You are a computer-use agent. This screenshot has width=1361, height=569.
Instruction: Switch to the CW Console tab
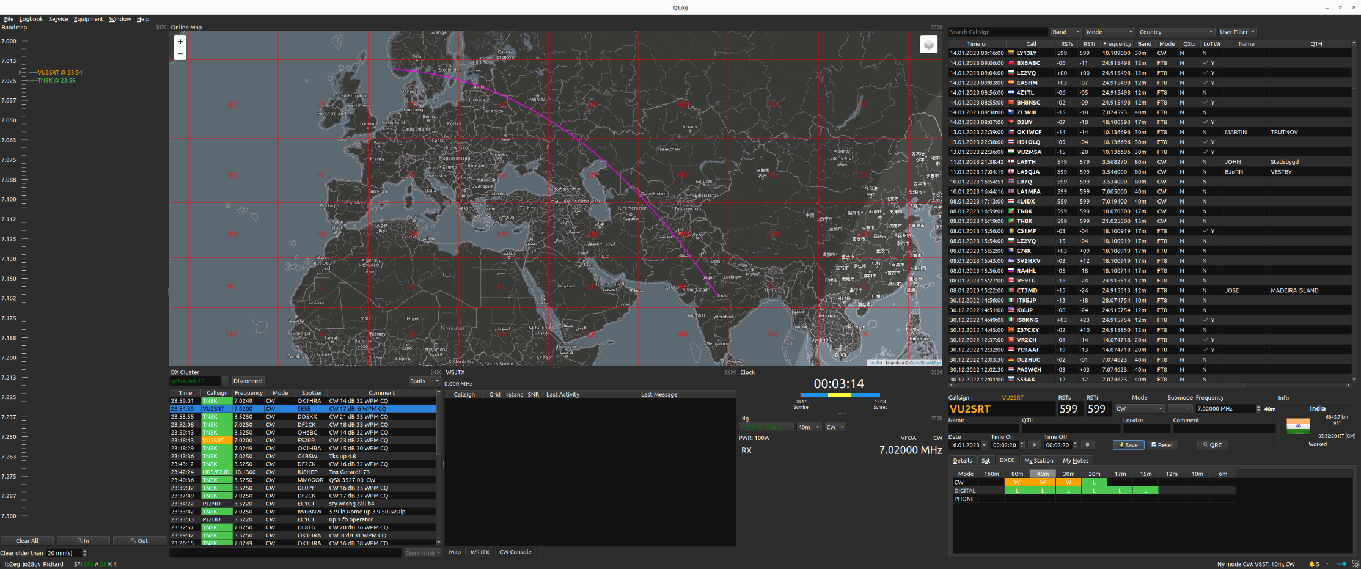point(515,552)
